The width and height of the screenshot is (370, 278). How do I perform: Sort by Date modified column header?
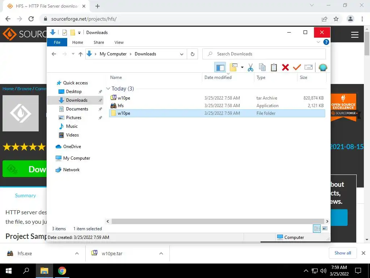click(x=218, y=77)
